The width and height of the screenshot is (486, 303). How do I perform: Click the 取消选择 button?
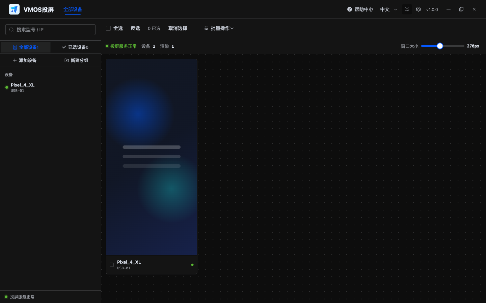(178, 28)
